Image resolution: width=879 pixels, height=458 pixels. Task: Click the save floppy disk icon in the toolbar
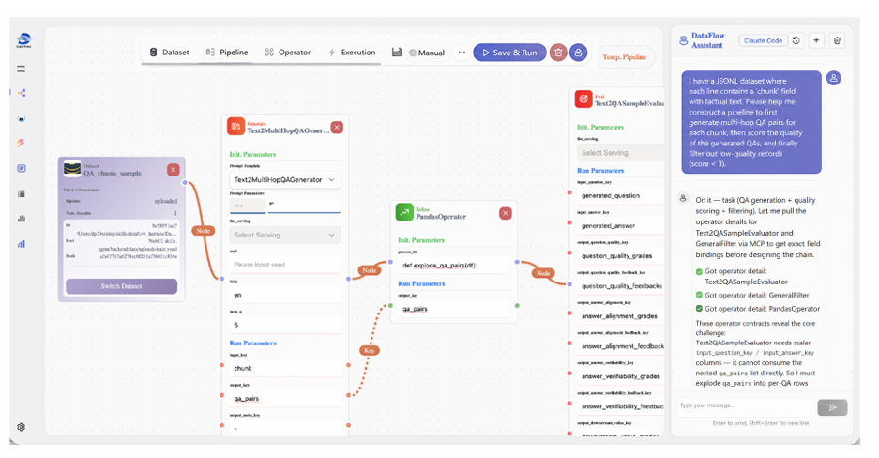pos(396,53)
